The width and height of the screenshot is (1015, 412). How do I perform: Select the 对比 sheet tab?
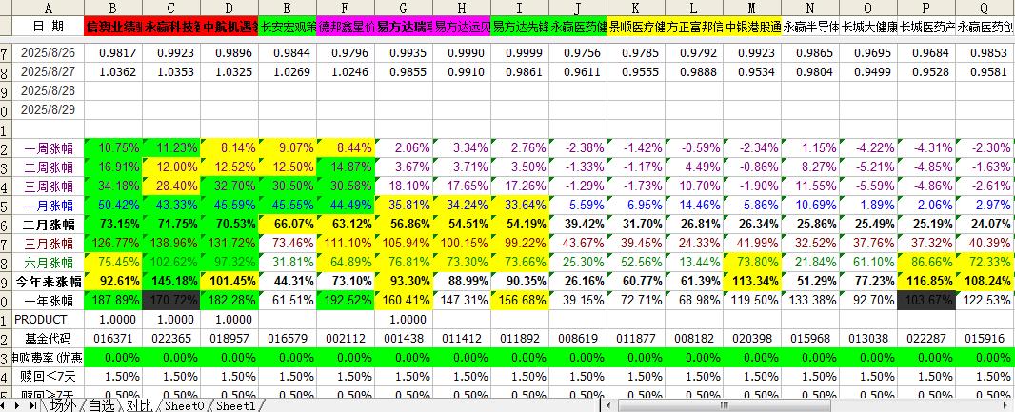(139, 405)
